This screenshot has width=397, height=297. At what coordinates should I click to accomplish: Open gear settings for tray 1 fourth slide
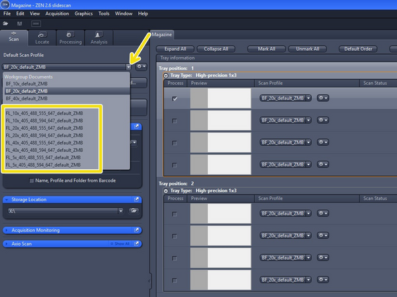[x=323, y=165]
